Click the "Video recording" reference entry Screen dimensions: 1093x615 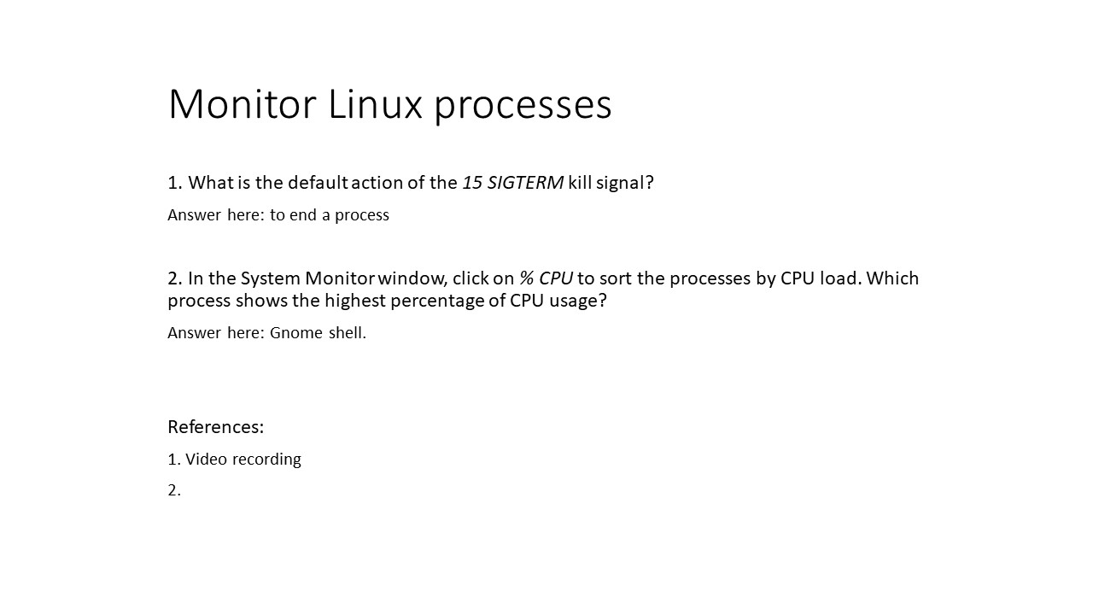(243, 460)
